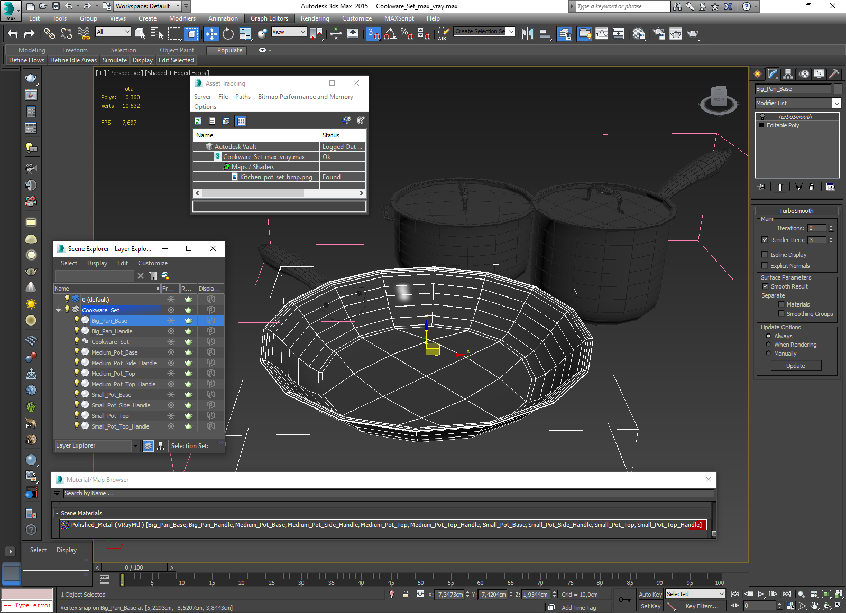This screenshot has height=613, width=846.
Task: Click Pin Stack icon under modifier stack
Action: pos(761,187)
